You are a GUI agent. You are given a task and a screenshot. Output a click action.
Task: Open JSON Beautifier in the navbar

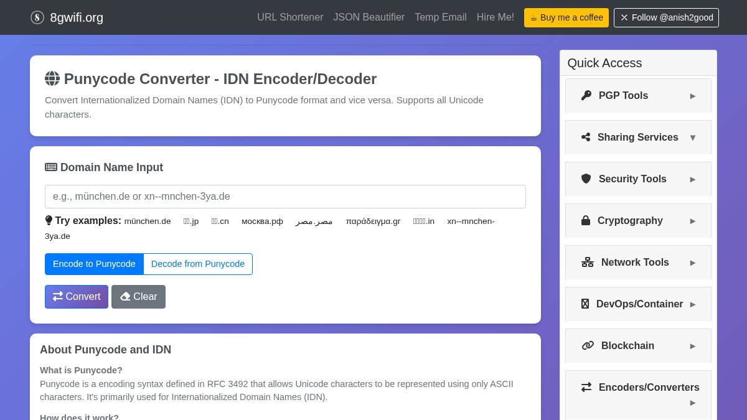pos(369,17)
